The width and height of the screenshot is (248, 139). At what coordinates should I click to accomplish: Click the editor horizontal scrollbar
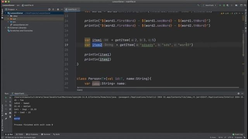[x=158, y=88]
